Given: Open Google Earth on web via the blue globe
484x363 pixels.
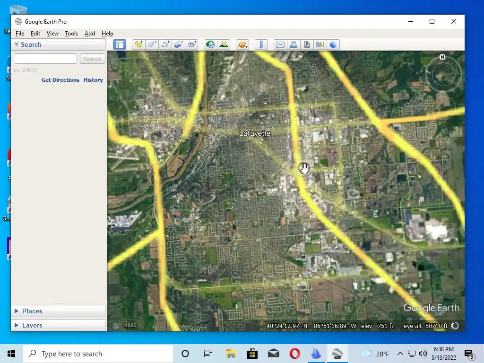Looking at the screenshot, I should 333,44.
